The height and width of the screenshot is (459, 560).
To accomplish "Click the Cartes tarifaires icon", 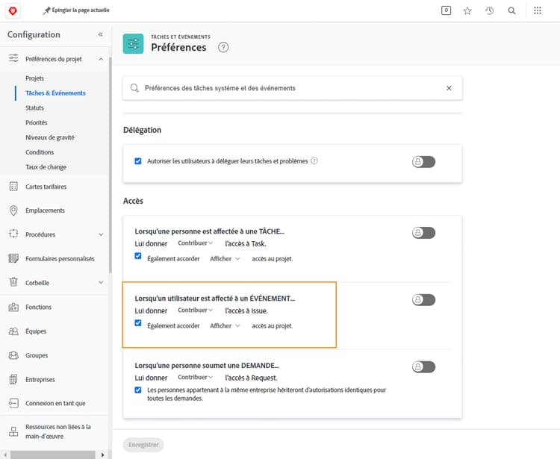I will [13, 187].
